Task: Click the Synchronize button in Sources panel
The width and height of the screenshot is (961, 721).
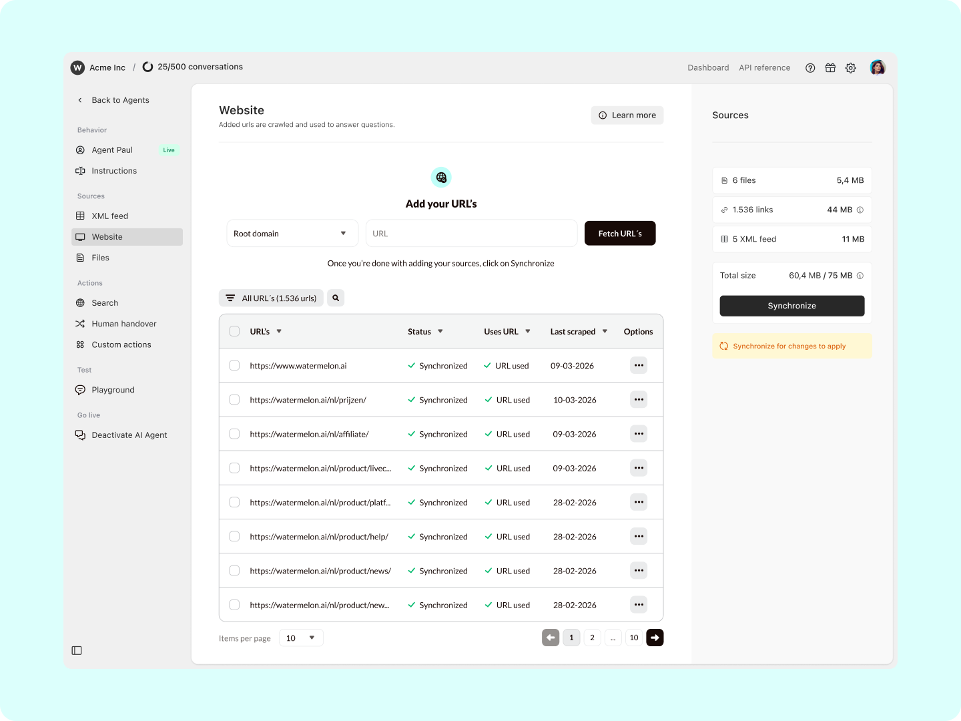Action: click(791, 306)
